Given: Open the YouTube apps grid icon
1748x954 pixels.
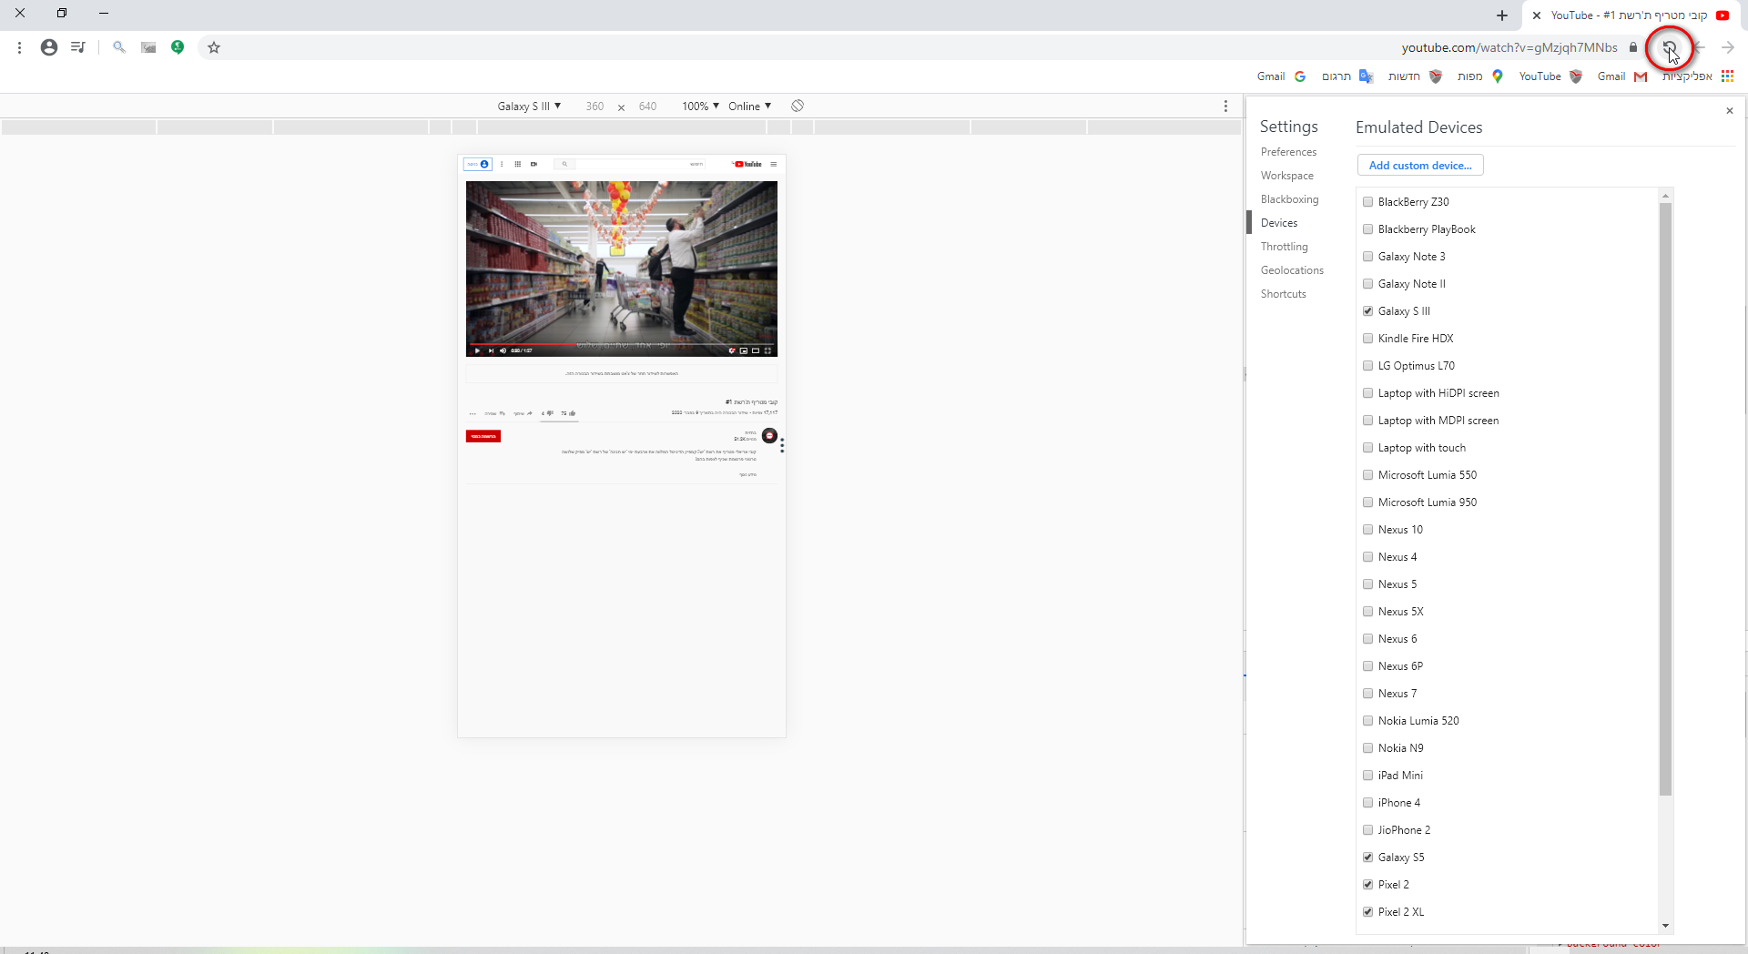Looking at the screenshot, I should point(518,164).
